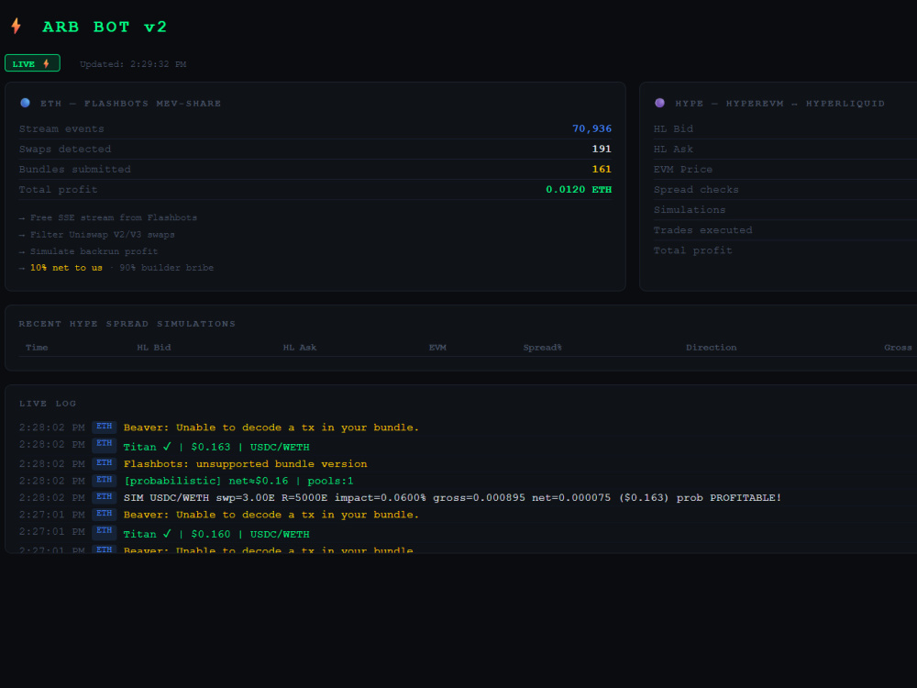Click the orange lightning bolt logo icon

pos(17,26)
